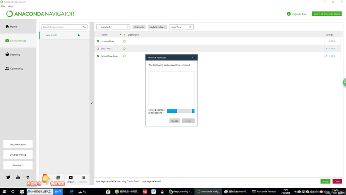Collapse the environments panel with left arrow
The width and height of the screenshot is (346, 195).
(x=92, y=103)
